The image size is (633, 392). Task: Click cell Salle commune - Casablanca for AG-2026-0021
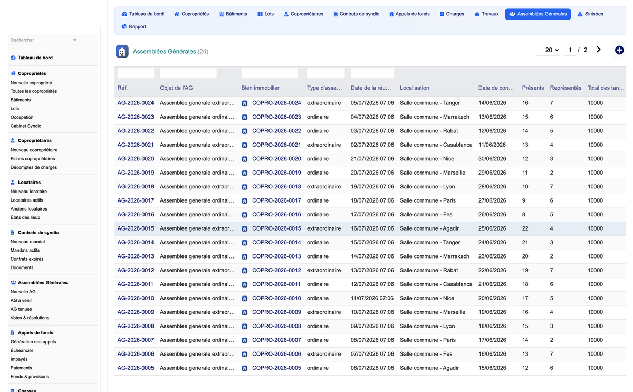[436, 145]
